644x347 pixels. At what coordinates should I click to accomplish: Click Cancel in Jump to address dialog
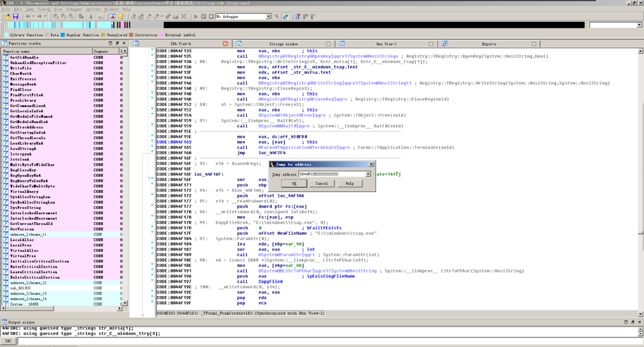(321, 183)
